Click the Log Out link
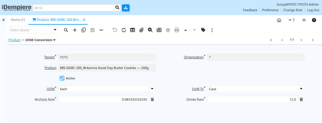This screenshot has width=322, height=123. pyautogui.click(x=313, y=10)
